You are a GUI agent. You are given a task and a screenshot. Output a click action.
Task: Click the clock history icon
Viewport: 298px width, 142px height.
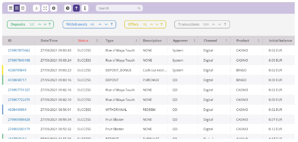pos(67,8)
